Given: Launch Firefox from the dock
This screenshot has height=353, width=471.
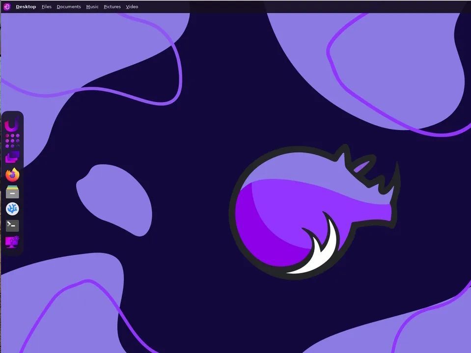Looking at the screenshot, I should pyautogui.click(x=12, y=175).
